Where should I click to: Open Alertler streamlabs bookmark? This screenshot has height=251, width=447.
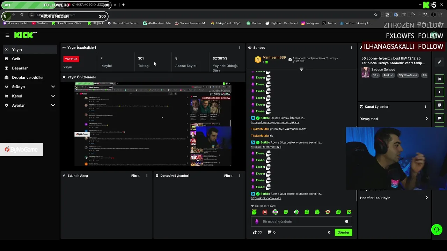(157, 23)
